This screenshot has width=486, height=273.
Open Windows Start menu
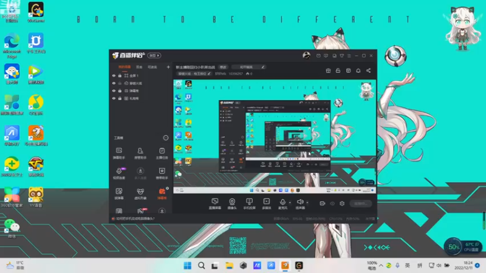point(188,266)
